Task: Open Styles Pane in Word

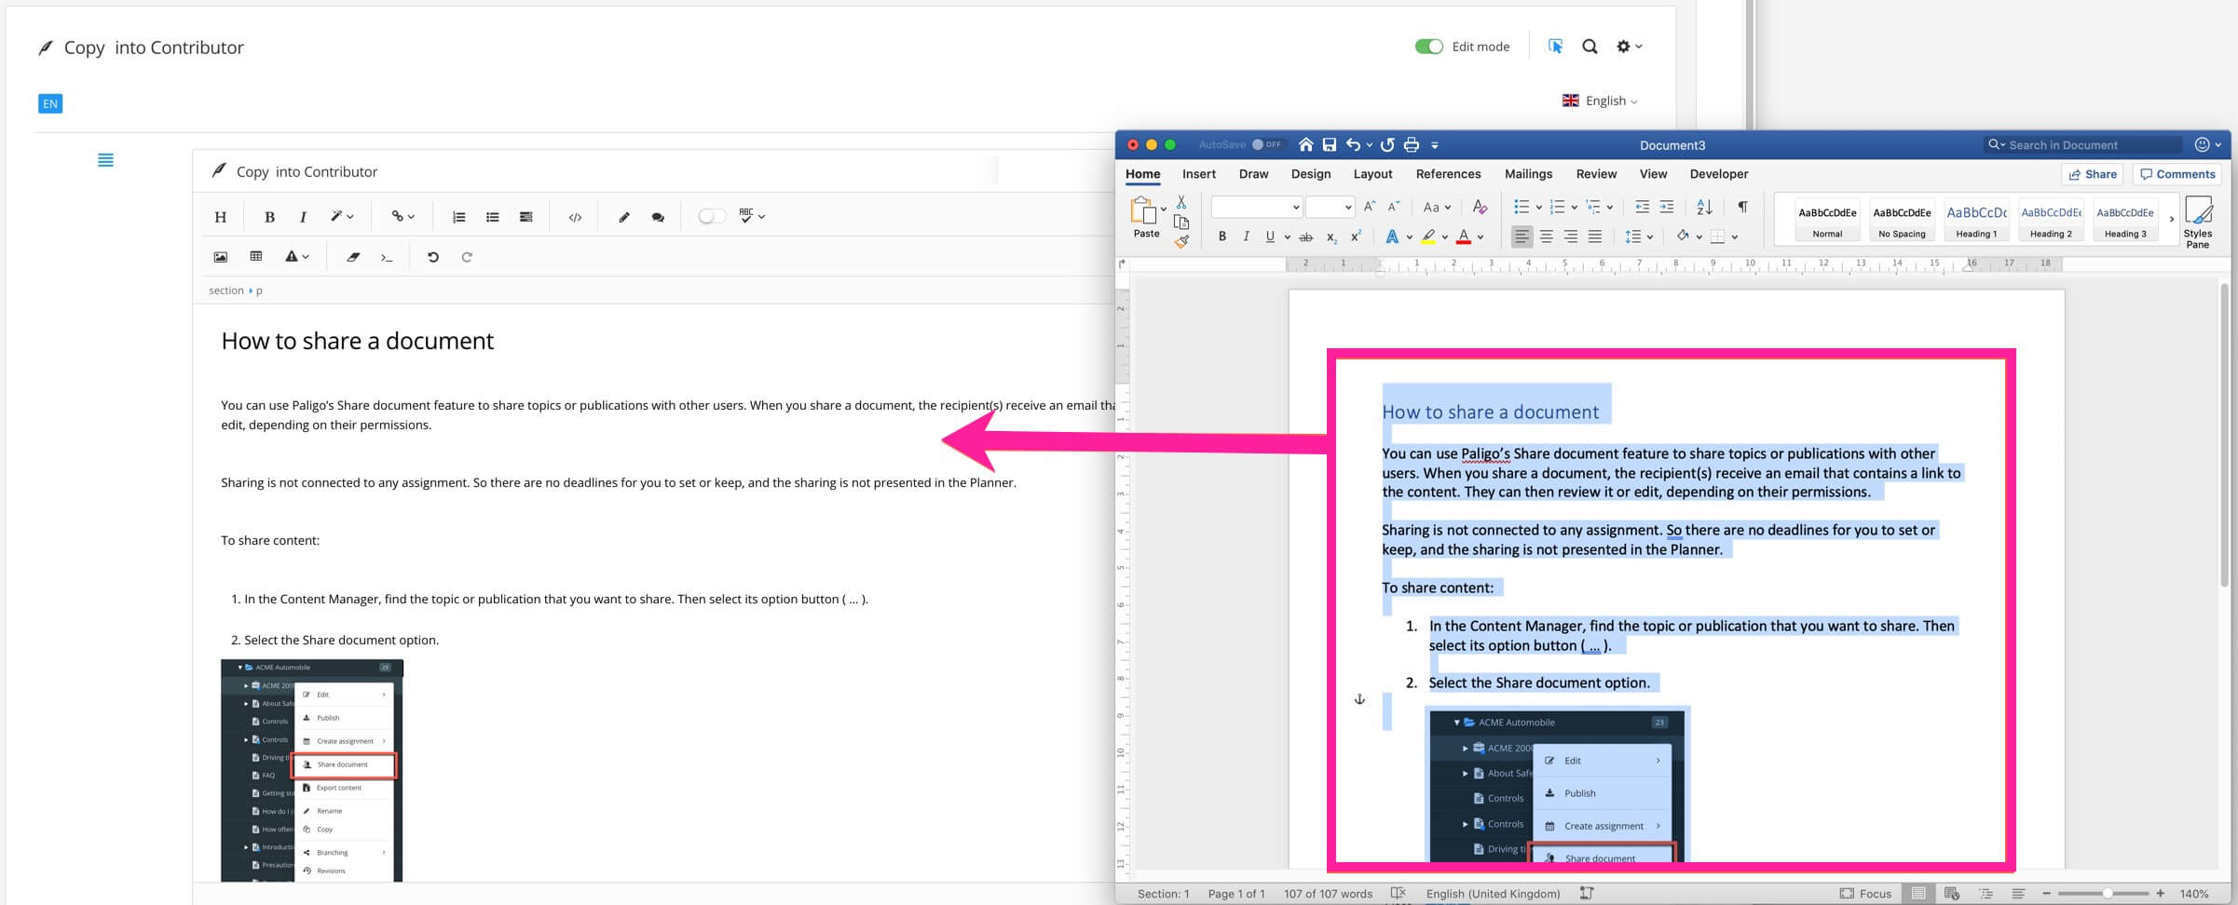Action: pyautogui.click(x=2198, y=222)
